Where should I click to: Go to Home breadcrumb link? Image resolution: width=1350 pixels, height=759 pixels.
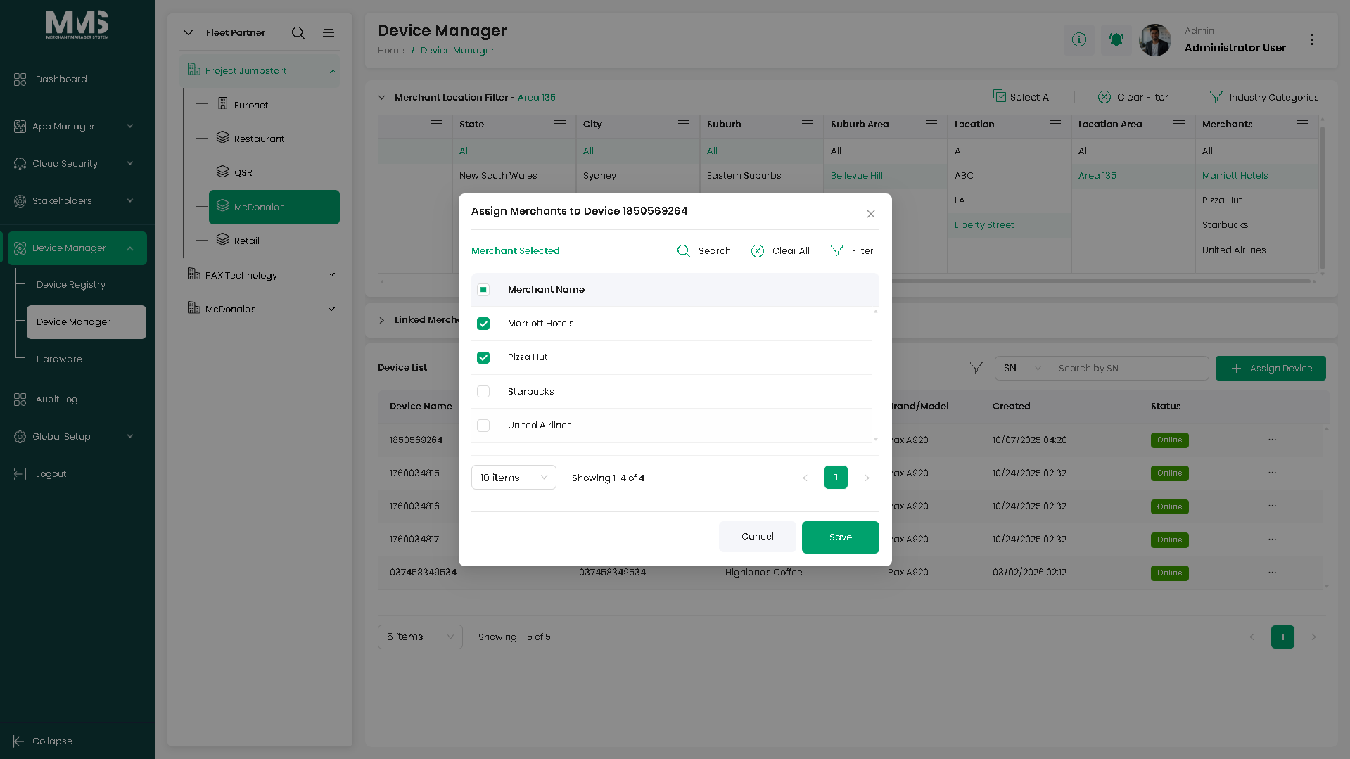(x=391, y=51)
